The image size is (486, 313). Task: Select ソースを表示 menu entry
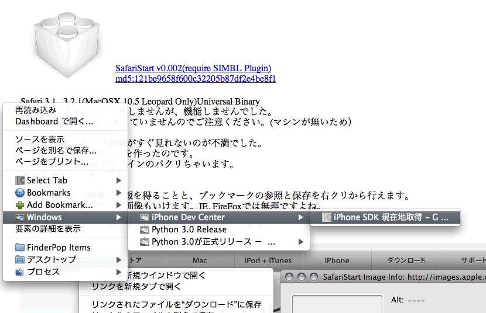tap(40, 140)
